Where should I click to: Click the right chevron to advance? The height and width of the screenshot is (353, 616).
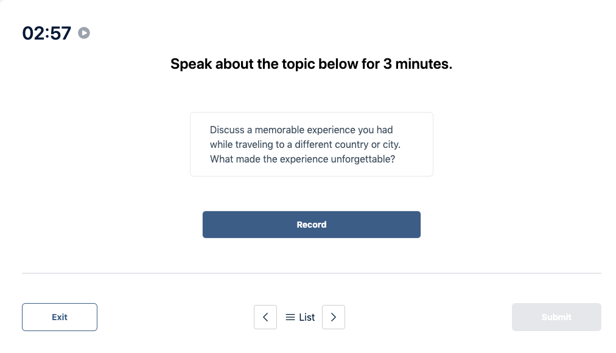333,317
